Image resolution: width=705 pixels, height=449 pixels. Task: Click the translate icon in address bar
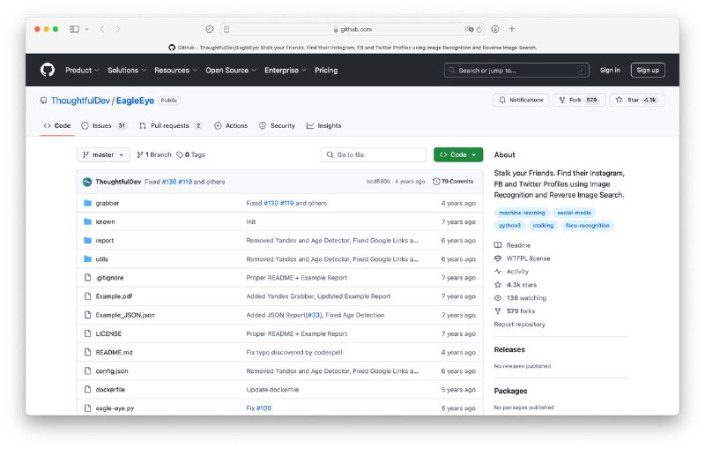point(469,29)
